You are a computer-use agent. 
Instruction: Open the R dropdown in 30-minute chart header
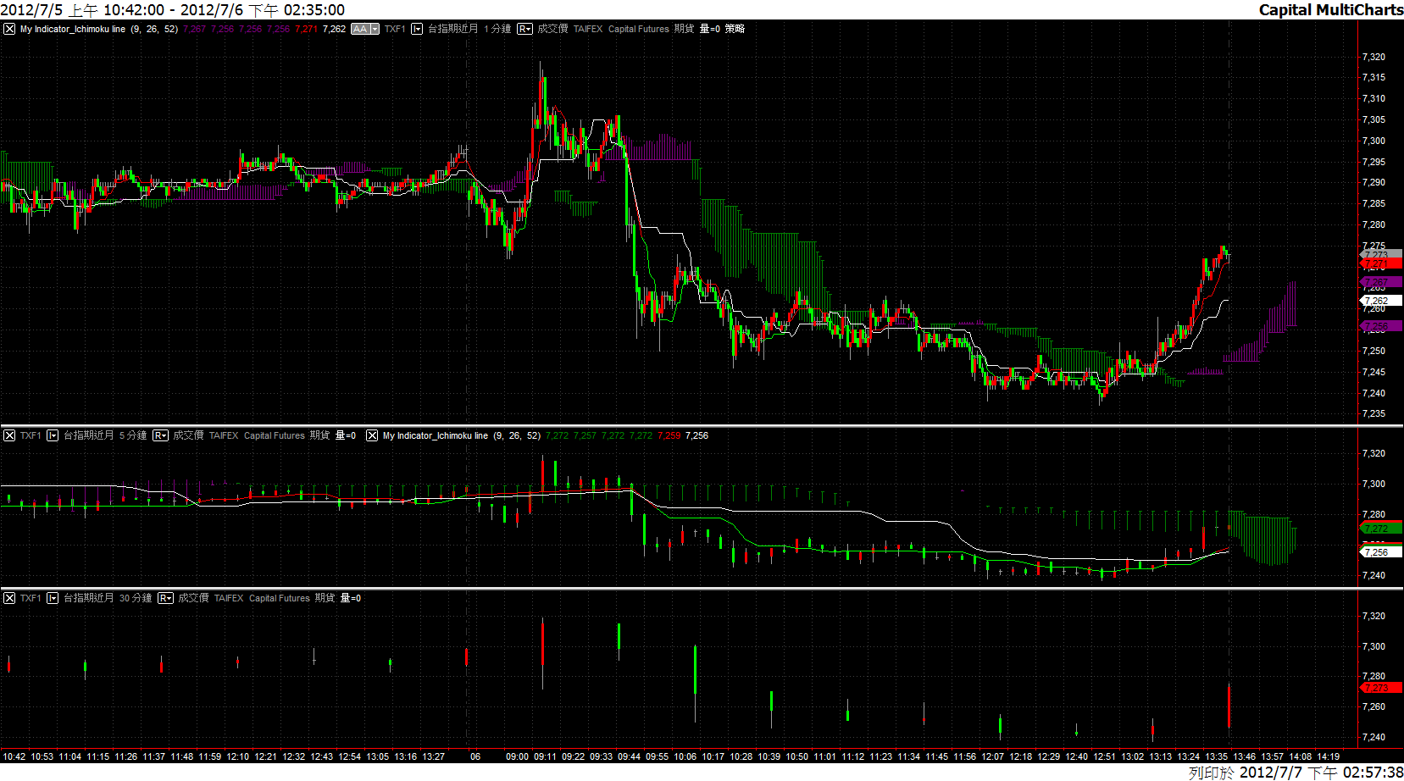click(x=165, y=598)
